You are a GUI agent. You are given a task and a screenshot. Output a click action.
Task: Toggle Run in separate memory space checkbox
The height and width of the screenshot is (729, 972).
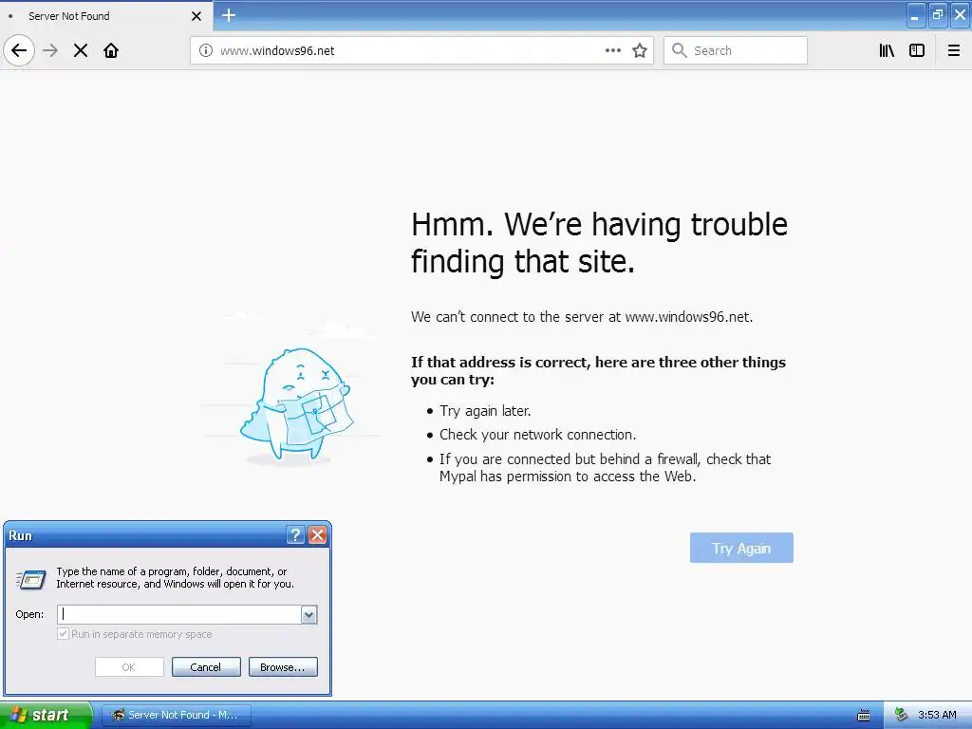(63, 634)
